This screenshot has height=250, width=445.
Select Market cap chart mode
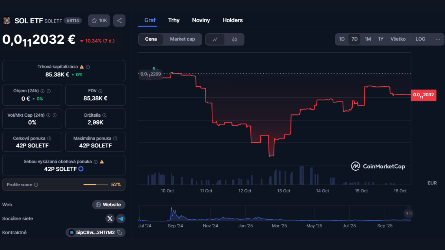coord(182,39)
